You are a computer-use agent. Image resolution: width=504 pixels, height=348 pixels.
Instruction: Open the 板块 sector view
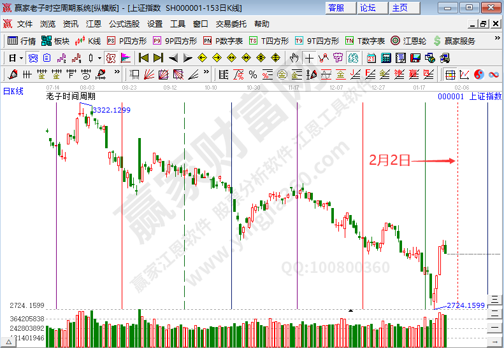click(x=55, y=41)
